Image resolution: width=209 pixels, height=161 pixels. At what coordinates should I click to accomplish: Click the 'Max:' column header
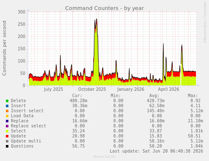point(193,95)
